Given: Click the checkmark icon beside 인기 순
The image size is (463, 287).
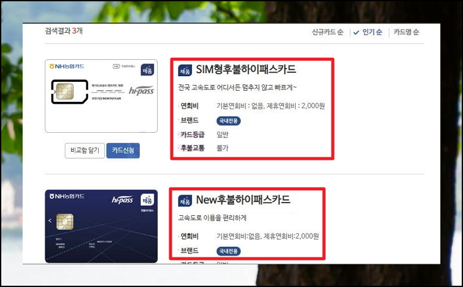Looking at the screenshot, I should click(x=356, y=33).
